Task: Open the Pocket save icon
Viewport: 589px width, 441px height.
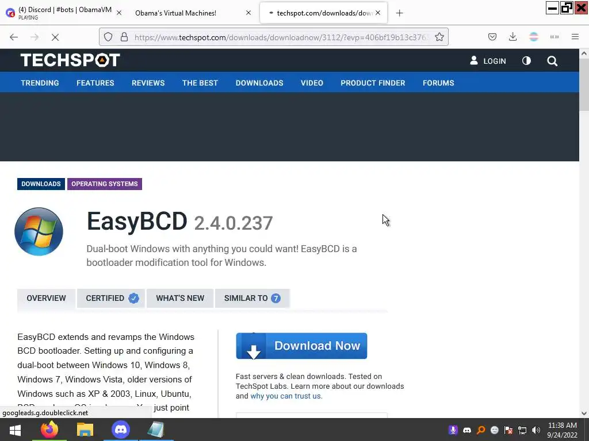Action: pyautogui.click(x=492, y=37)
